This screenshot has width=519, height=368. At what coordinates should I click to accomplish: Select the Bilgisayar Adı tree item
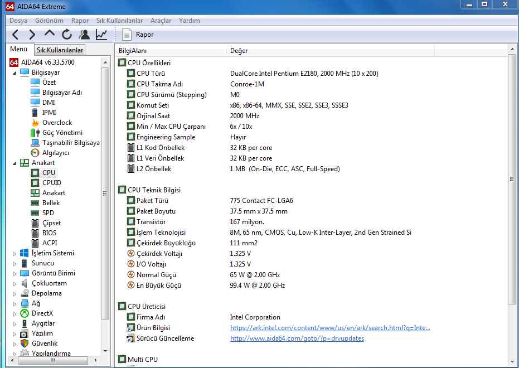coord(62,93)
